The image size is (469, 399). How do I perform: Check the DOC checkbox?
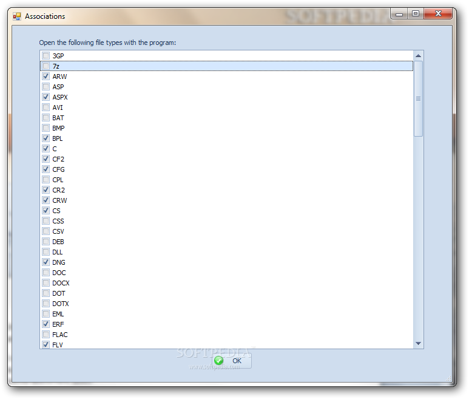point(46,273)
